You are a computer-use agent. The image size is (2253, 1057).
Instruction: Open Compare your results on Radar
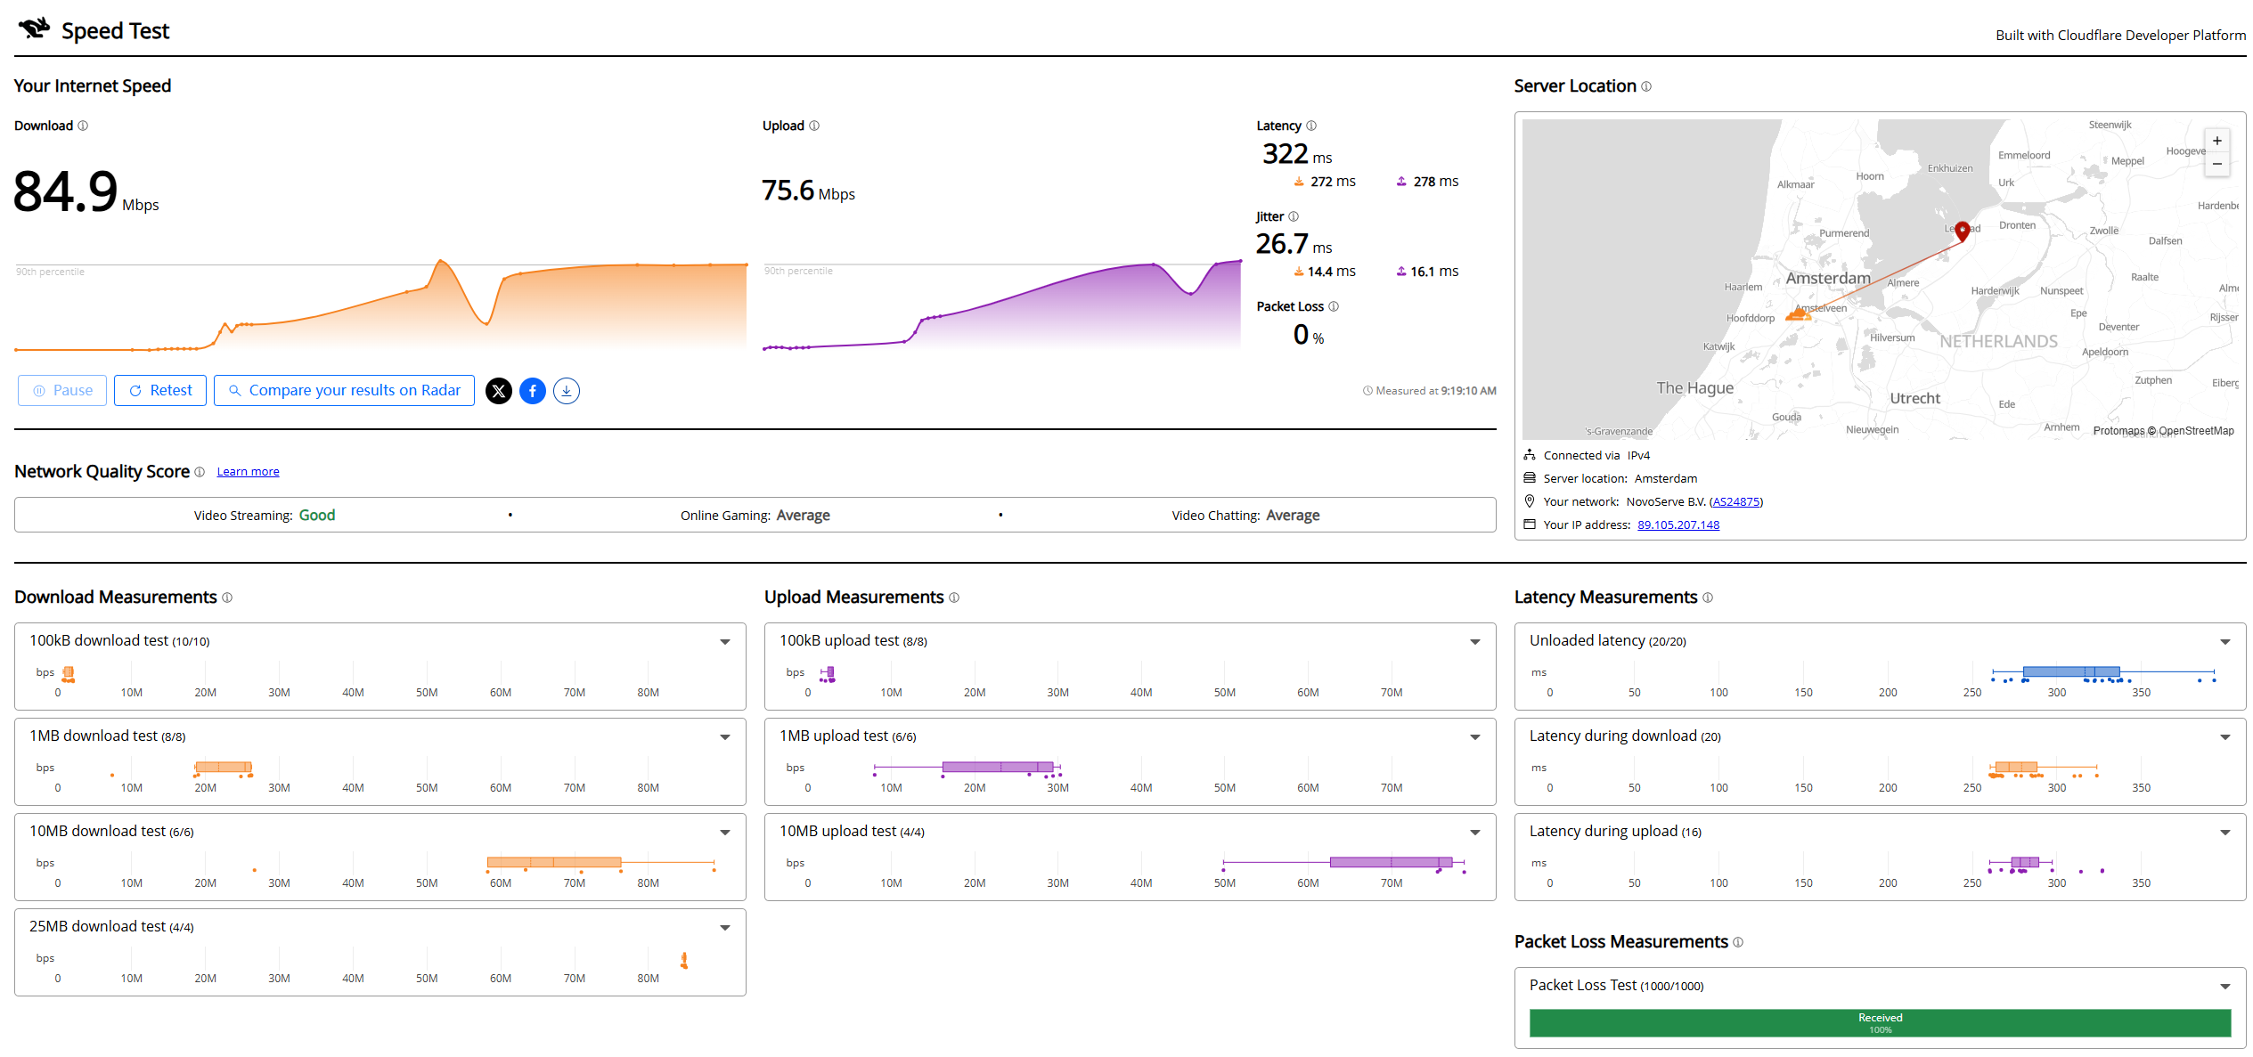tap(344, 391)
